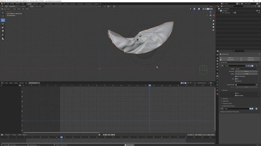This screenshot has height=146, width=261.
Task: Click the Viewport Vis button
Action: click(230, 60)
